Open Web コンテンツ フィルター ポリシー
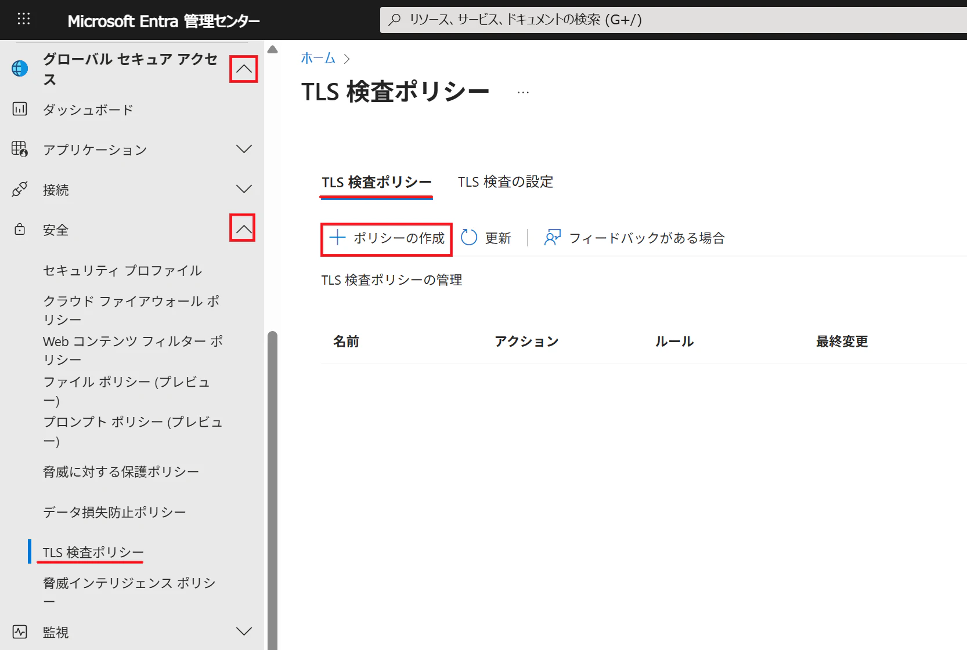Screen dimensions: 967x650 (133, 350)
